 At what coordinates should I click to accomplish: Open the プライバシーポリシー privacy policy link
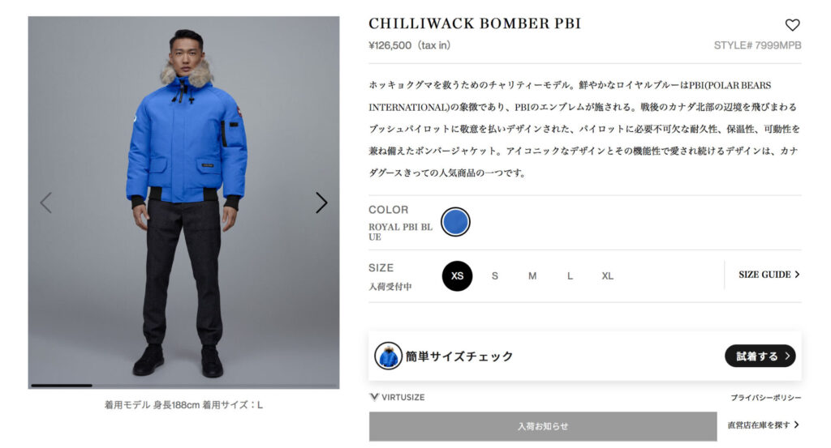tap(766, 398)
